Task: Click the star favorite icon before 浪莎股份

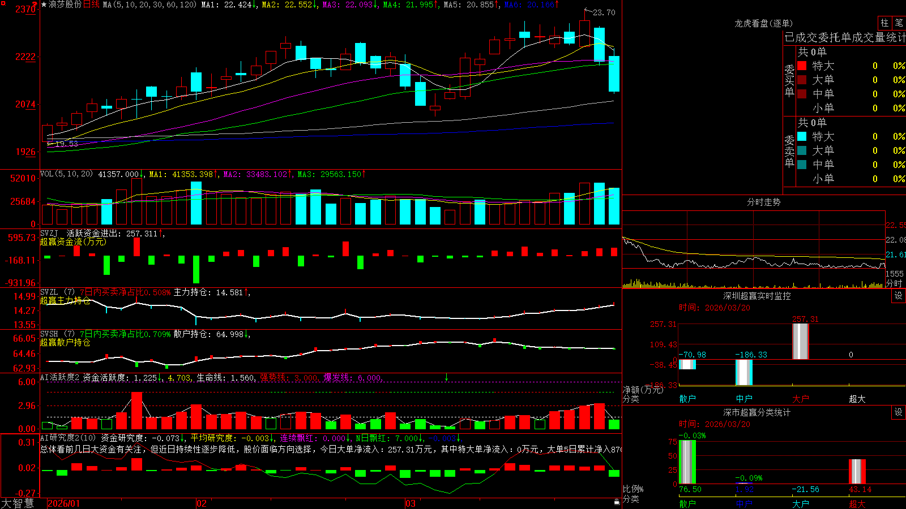Action: click(x=44, y=5)
